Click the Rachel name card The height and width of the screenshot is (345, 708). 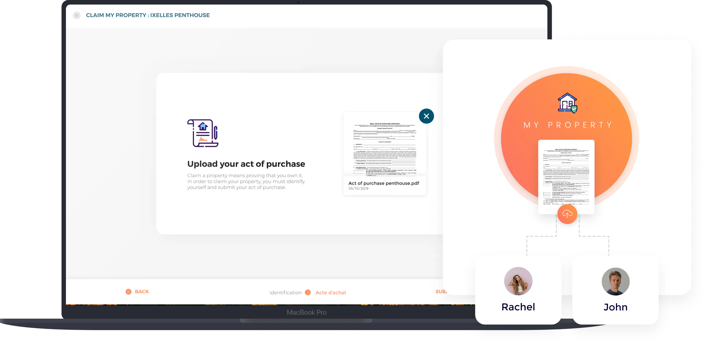[518, 307]
